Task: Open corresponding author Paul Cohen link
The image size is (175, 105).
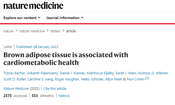Action: pos(136,79)
